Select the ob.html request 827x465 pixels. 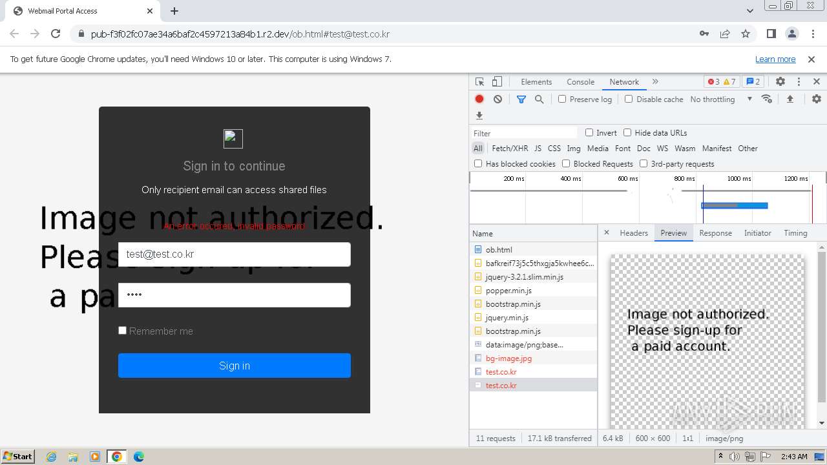click(x=534, y=249)
